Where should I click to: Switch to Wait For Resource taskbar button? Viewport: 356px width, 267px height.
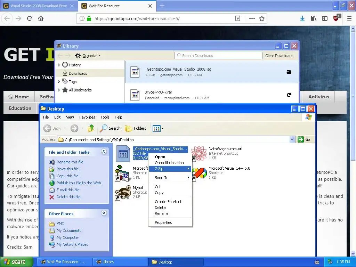point(64,262)
